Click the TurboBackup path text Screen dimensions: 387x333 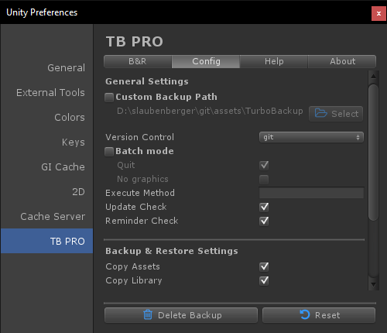(x=210, y=111)
